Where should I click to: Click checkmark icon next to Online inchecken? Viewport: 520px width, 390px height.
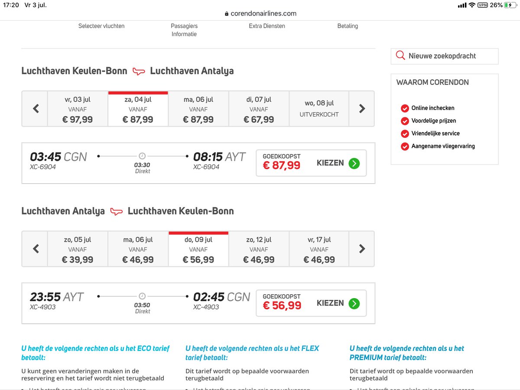[405, 108]
